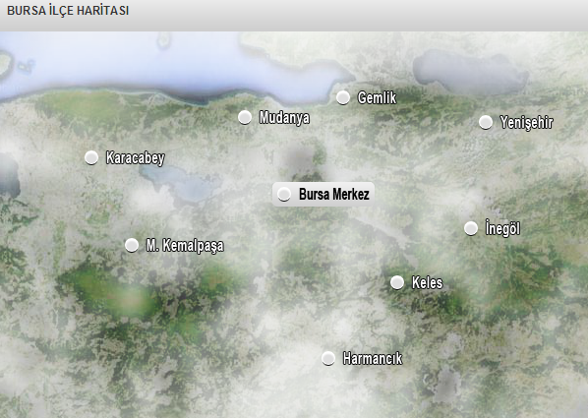Viewport: 588px width, 418px height.
Task: Click the Gemlik map marker dot
Action: pos(343,97)
